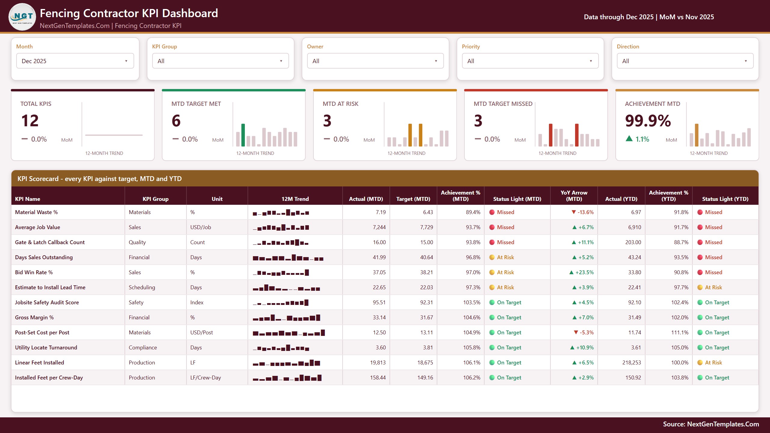The width and height of the screenshot is (770, 433).
Task: Open the Month dropdown showing Dec 2025
Action: point(75,61)
